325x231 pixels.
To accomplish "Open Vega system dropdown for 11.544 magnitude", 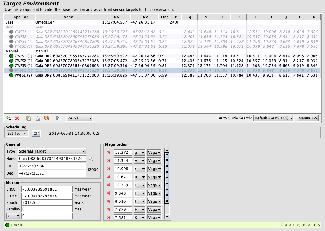I will (154, 160).
